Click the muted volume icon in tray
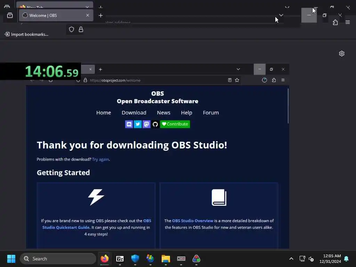This screenshot has width=356, height=267. tap(311, 259)
